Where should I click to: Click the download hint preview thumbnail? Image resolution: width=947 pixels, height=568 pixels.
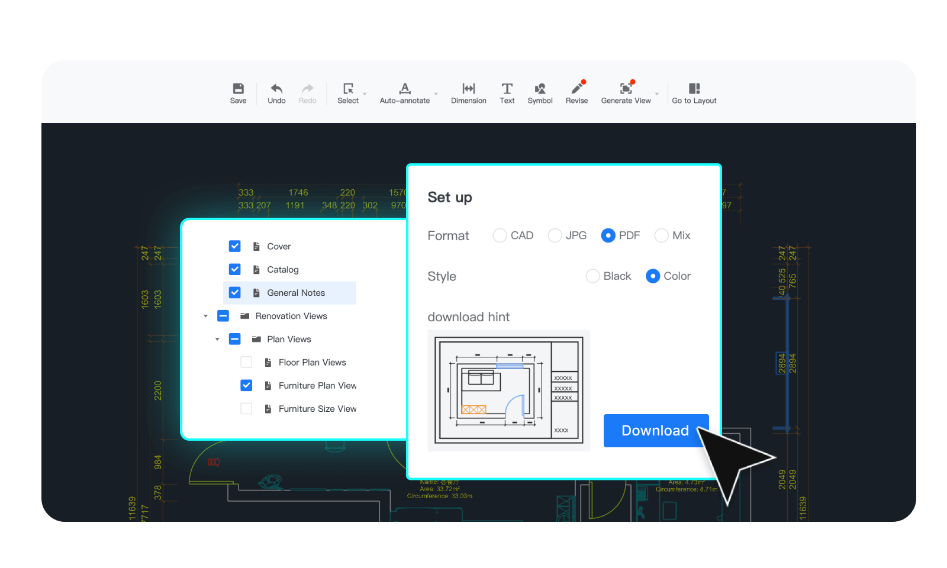click(509, 390)
